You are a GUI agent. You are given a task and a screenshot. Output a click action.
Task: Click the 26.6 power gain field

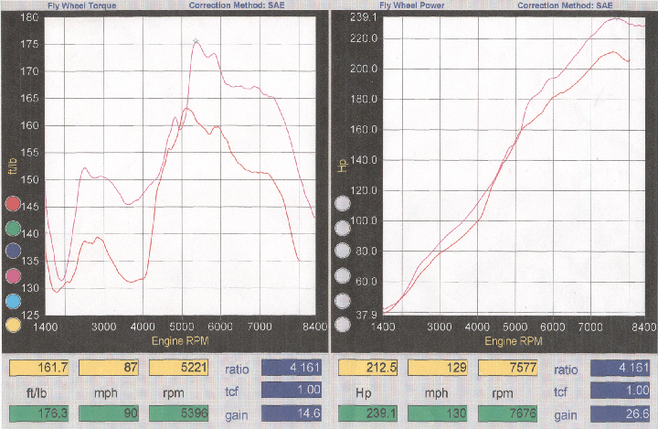point(621,415)
